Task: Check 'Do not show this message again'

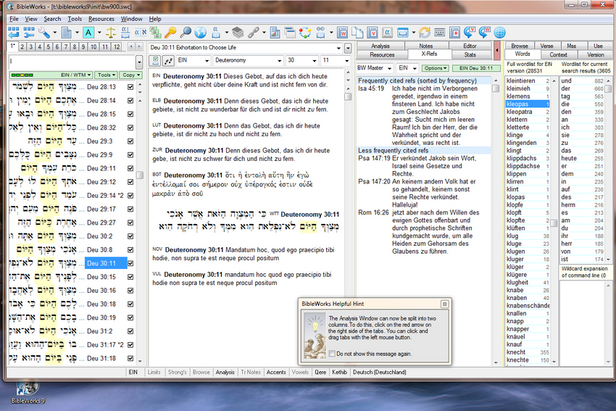Action: [332, 354]
